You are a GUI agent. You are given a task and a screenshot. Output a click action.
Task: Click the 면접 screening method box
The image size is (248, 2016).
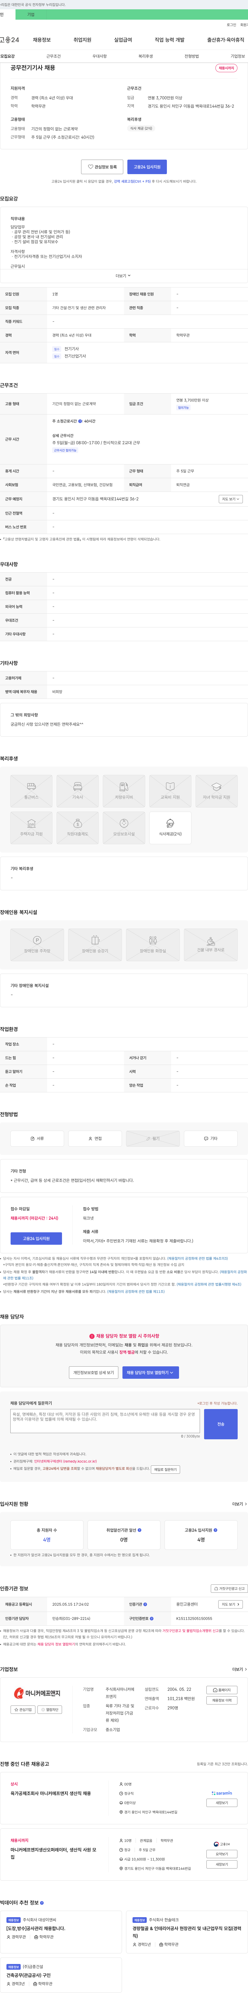[95, 1139]
